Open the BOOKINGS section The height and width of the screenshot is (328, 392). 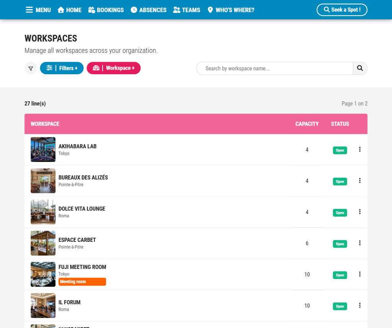click(106, 10)
